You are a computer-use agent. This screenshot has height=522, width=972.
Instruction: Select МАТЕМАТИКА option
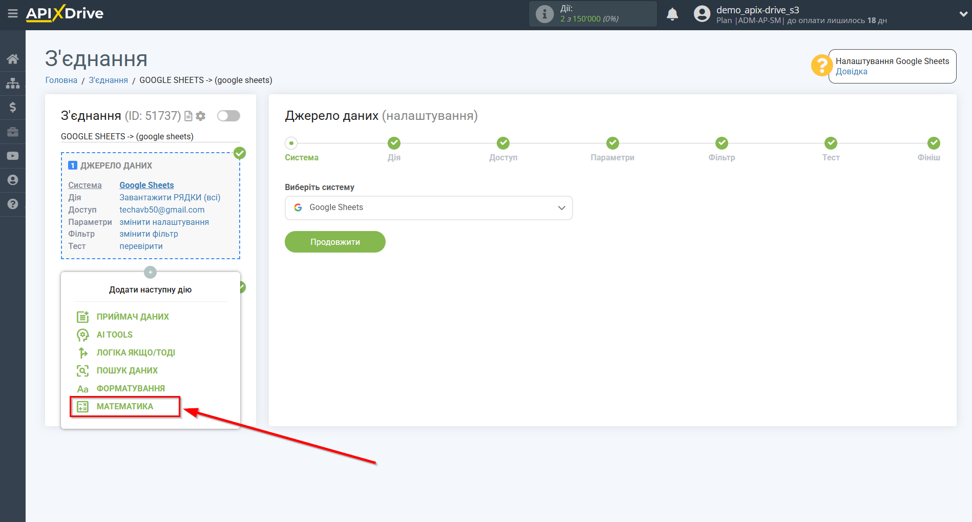[125, 406]
